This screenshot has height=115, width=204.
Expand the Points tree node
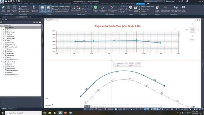[x=4, y=30]
